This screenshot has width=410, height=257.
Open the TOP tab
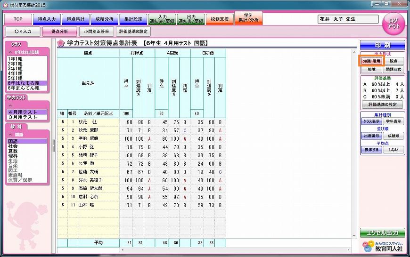point(18,19)
